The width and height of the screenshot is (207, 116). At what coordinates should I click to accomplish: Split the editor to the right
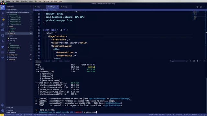click(201, 7)
